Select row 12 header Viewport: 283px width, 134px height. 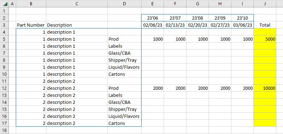click(4, 88)
